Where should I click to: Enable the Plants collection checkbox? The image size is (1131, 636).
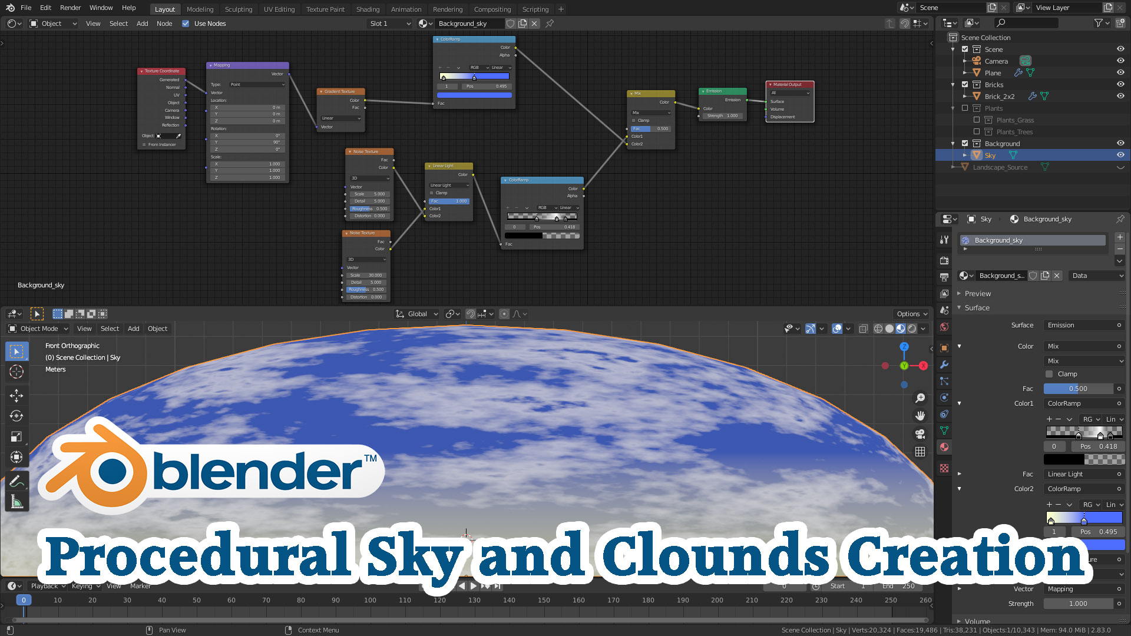(x=965, y=108)
